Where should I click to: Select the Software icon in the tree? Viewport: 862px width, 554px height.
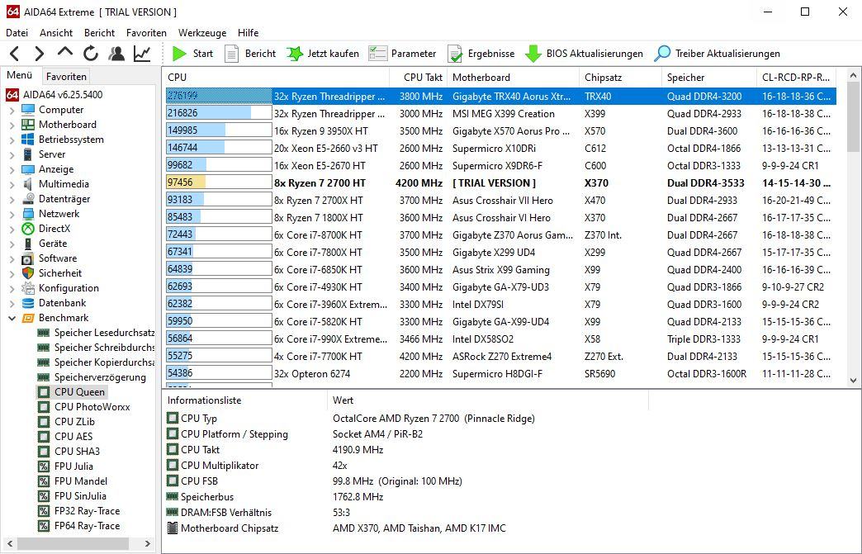(x=27, y=258)
